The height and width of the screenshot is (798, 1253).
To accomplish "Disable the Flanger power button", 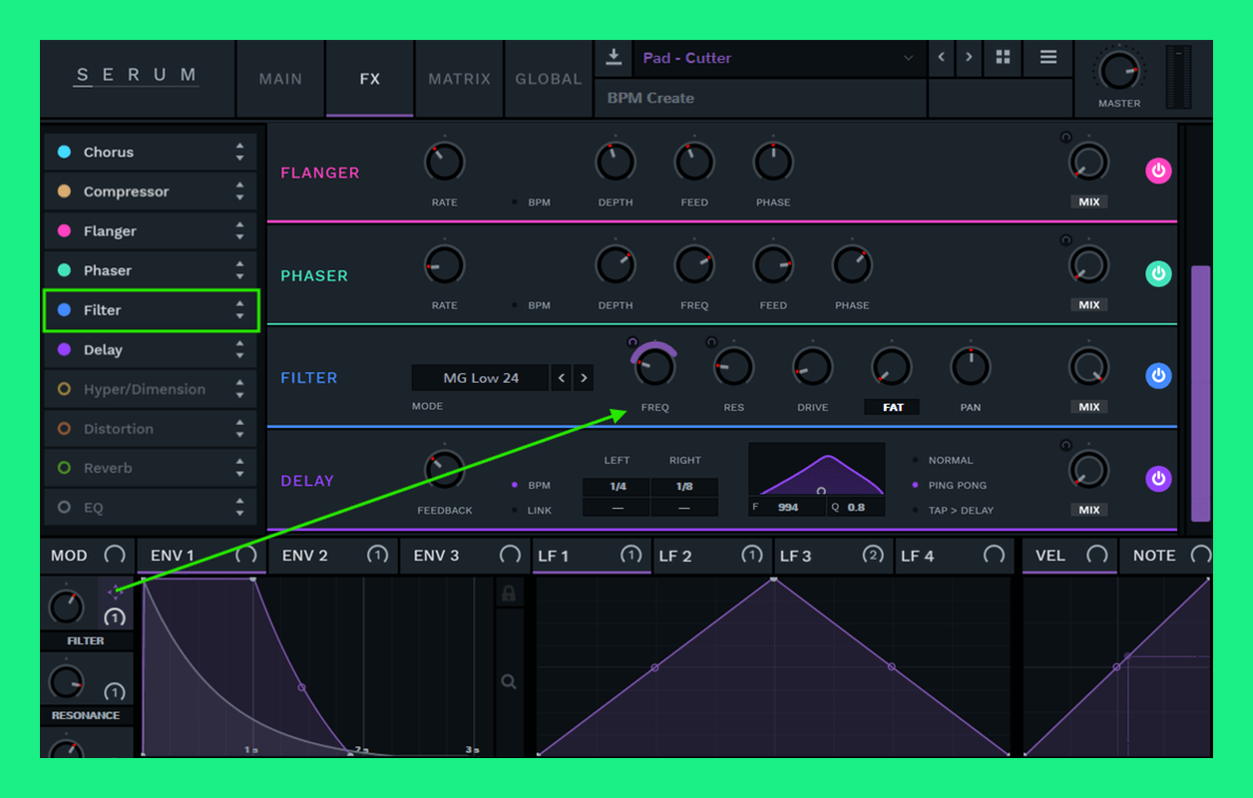I will point(1157,171).
